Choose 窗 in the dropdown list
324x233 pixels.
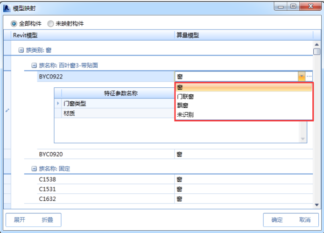tap(244, 87)
